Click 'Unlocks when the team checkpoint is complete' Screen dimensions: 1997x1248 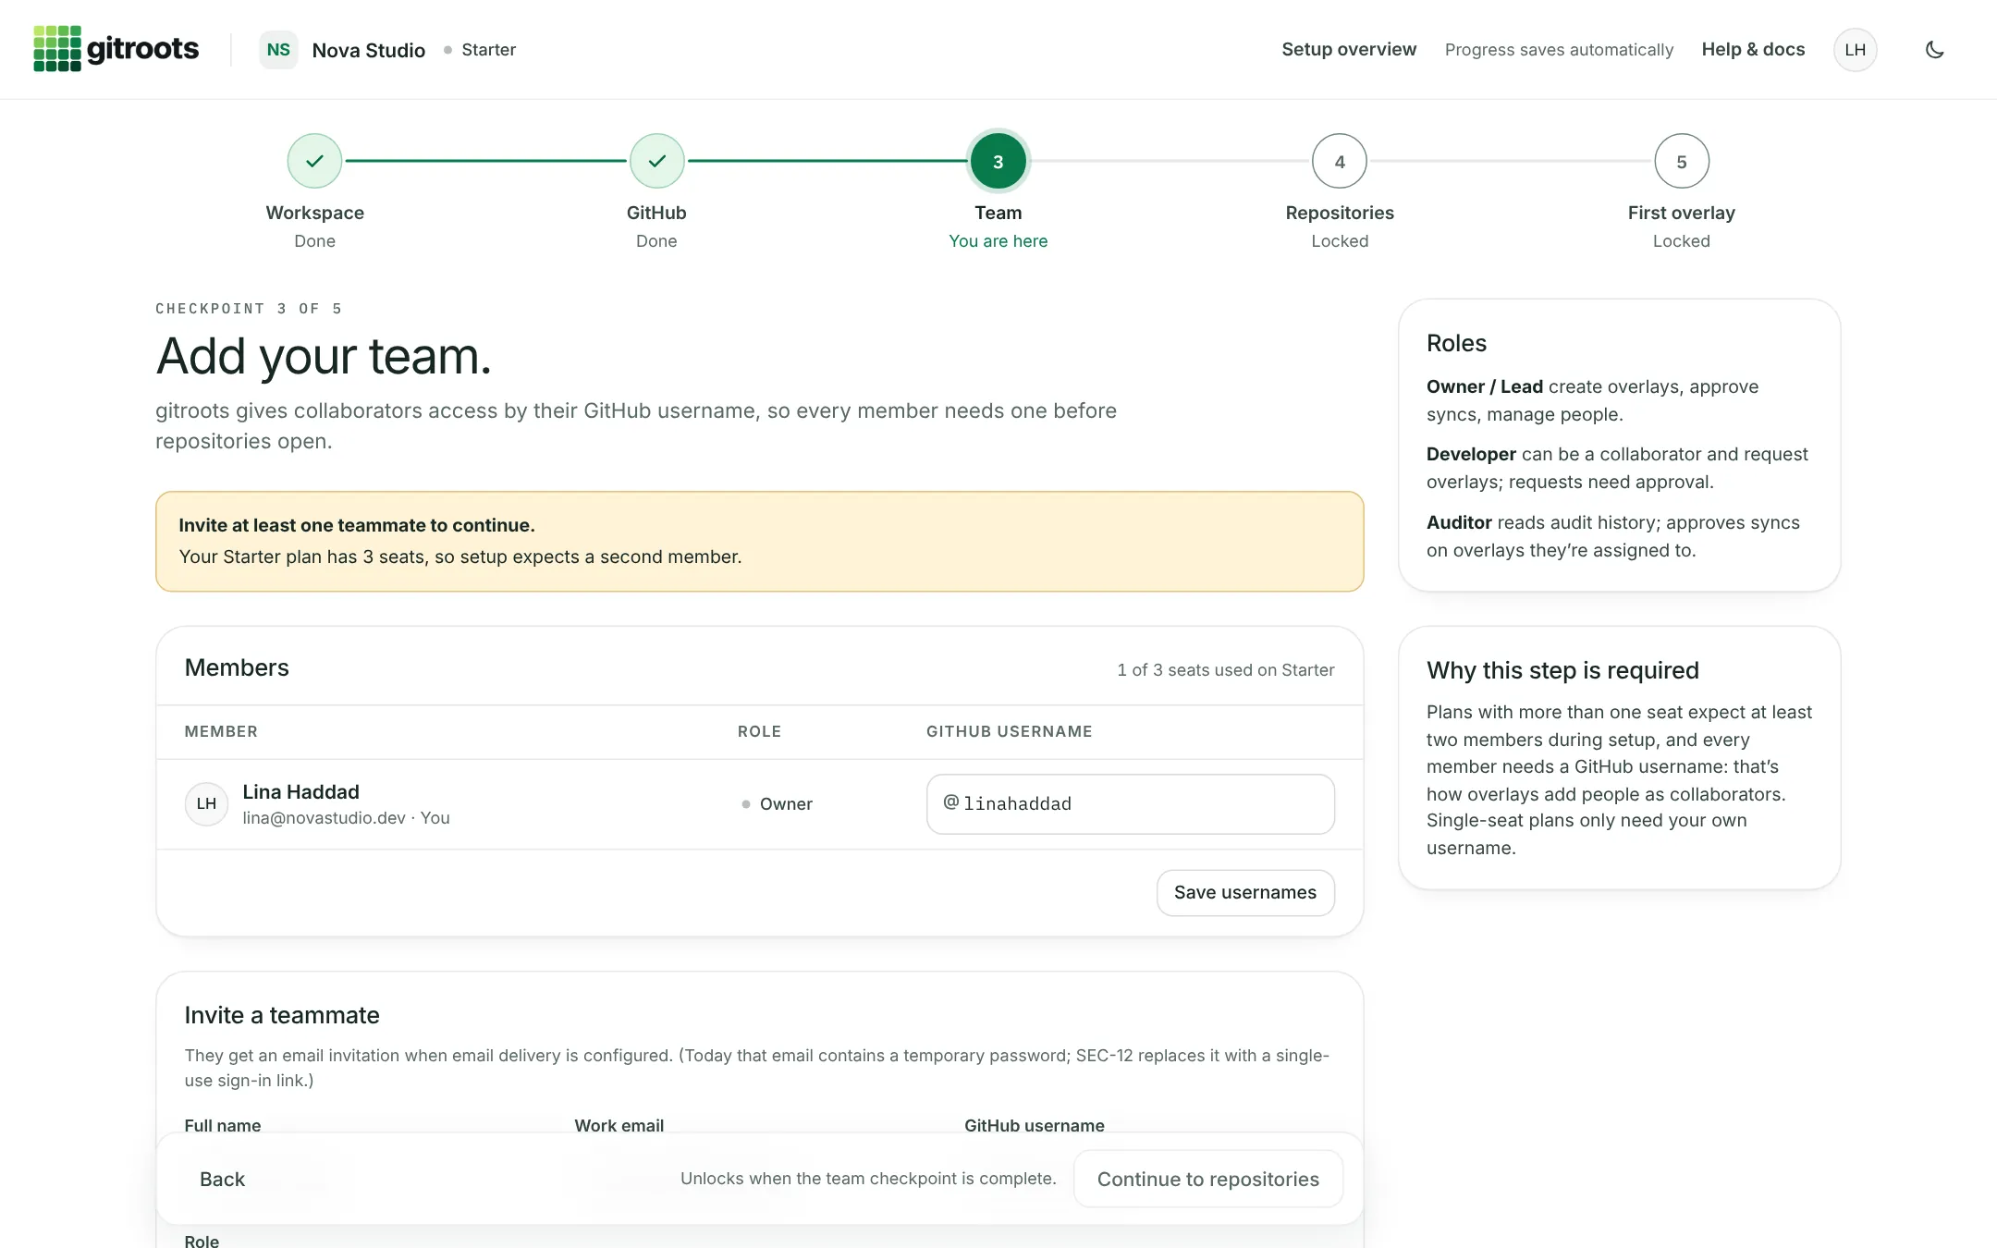click(868, 1179)
